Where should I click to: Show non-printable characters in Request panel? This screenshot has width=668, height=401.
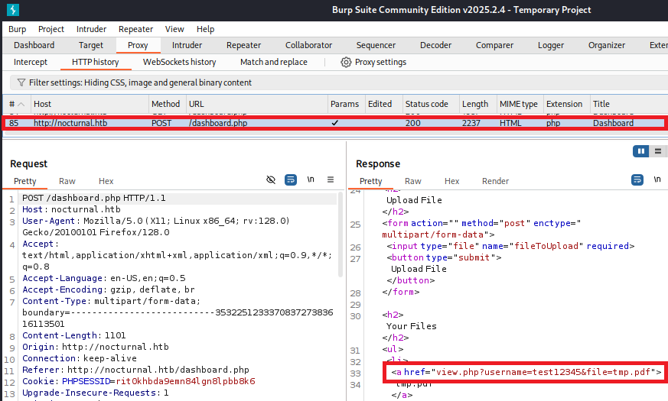[x=311, y=179]
